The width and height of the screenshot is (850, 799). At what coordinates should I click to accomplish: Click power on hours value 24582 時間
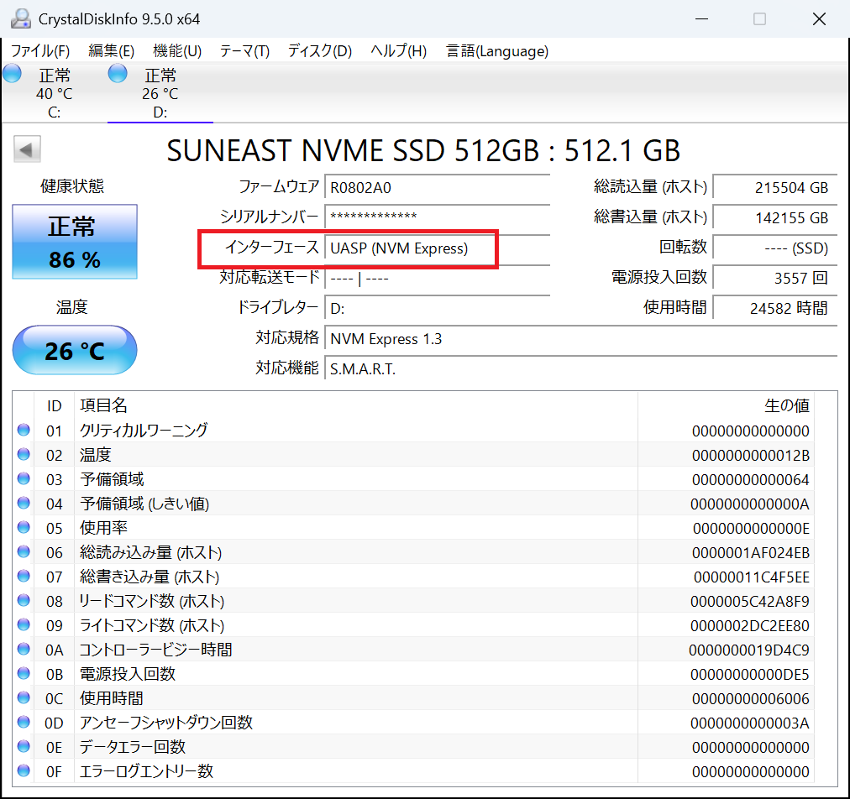coord(775,309)
